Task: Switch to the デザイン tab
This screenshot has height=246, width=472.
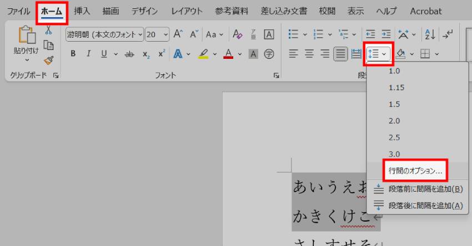Action: [144, 12]
